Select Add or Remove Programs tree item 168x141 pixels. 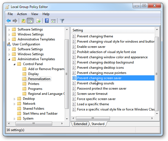click(46, 69)
